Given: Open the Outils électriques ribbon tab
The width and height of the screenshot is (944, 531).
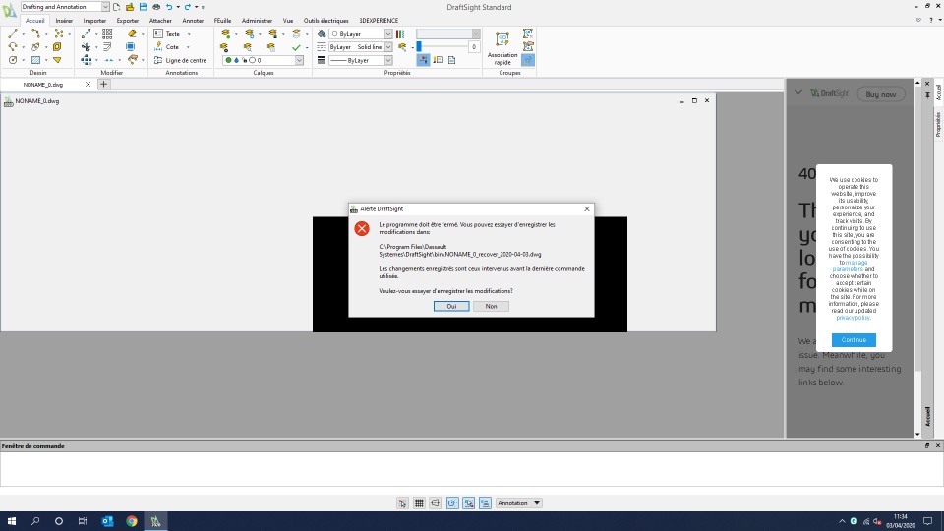Looking at the screenshot, I should coord(325,21).
